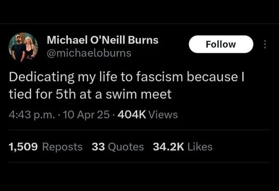Click the words swim meet in the post
279x191 pixels.
coord(139,94)
